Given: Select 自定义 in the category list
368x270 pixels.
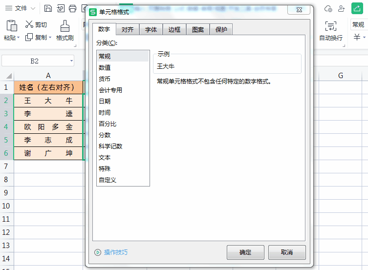Looking at the screenshot, I should click(x=123, y=180).
